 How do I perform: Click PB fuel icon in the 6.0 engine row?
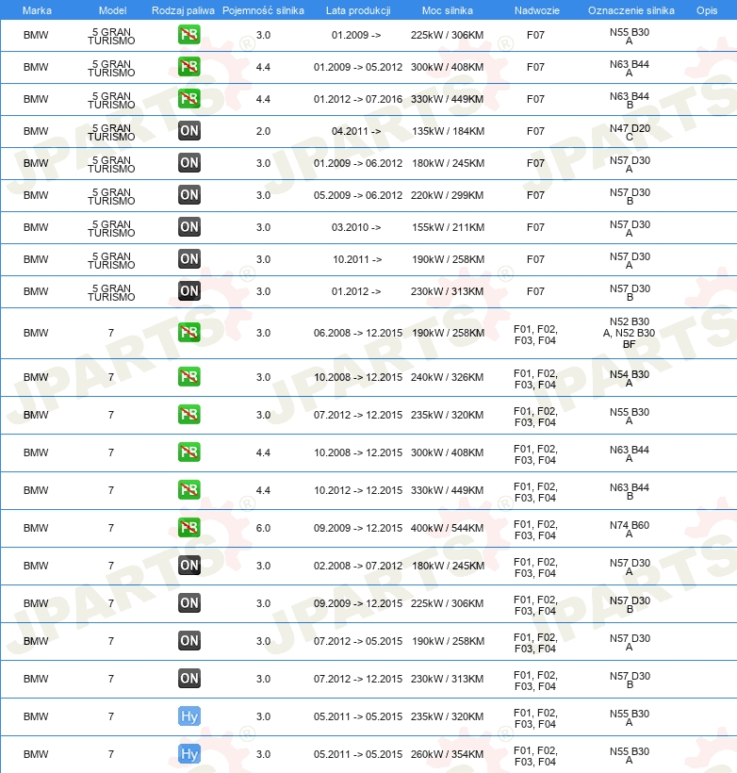(189, 528)
